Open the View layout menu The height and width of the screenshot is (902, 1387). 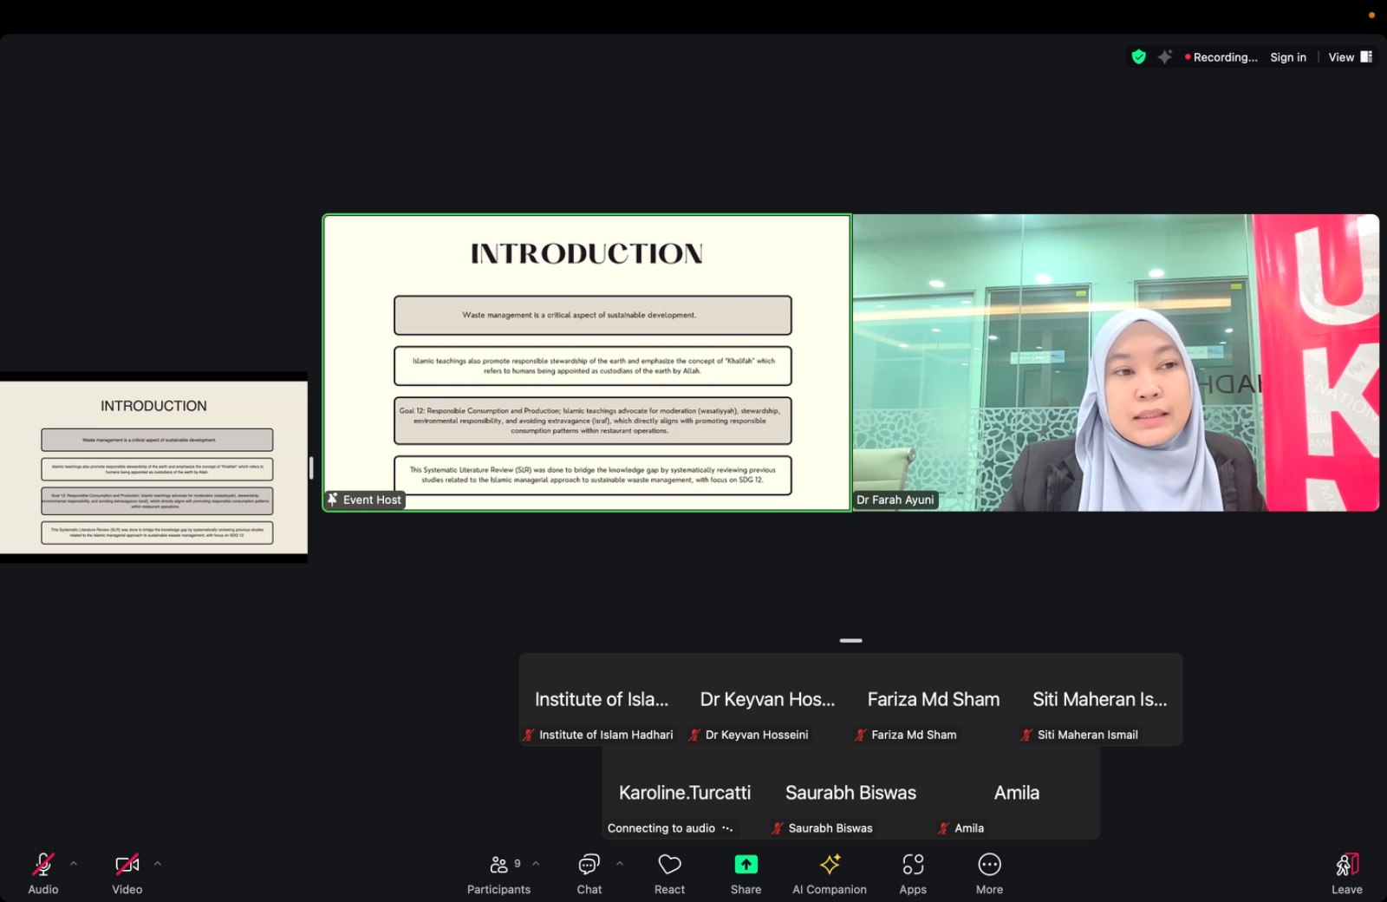coord(1350,57)
